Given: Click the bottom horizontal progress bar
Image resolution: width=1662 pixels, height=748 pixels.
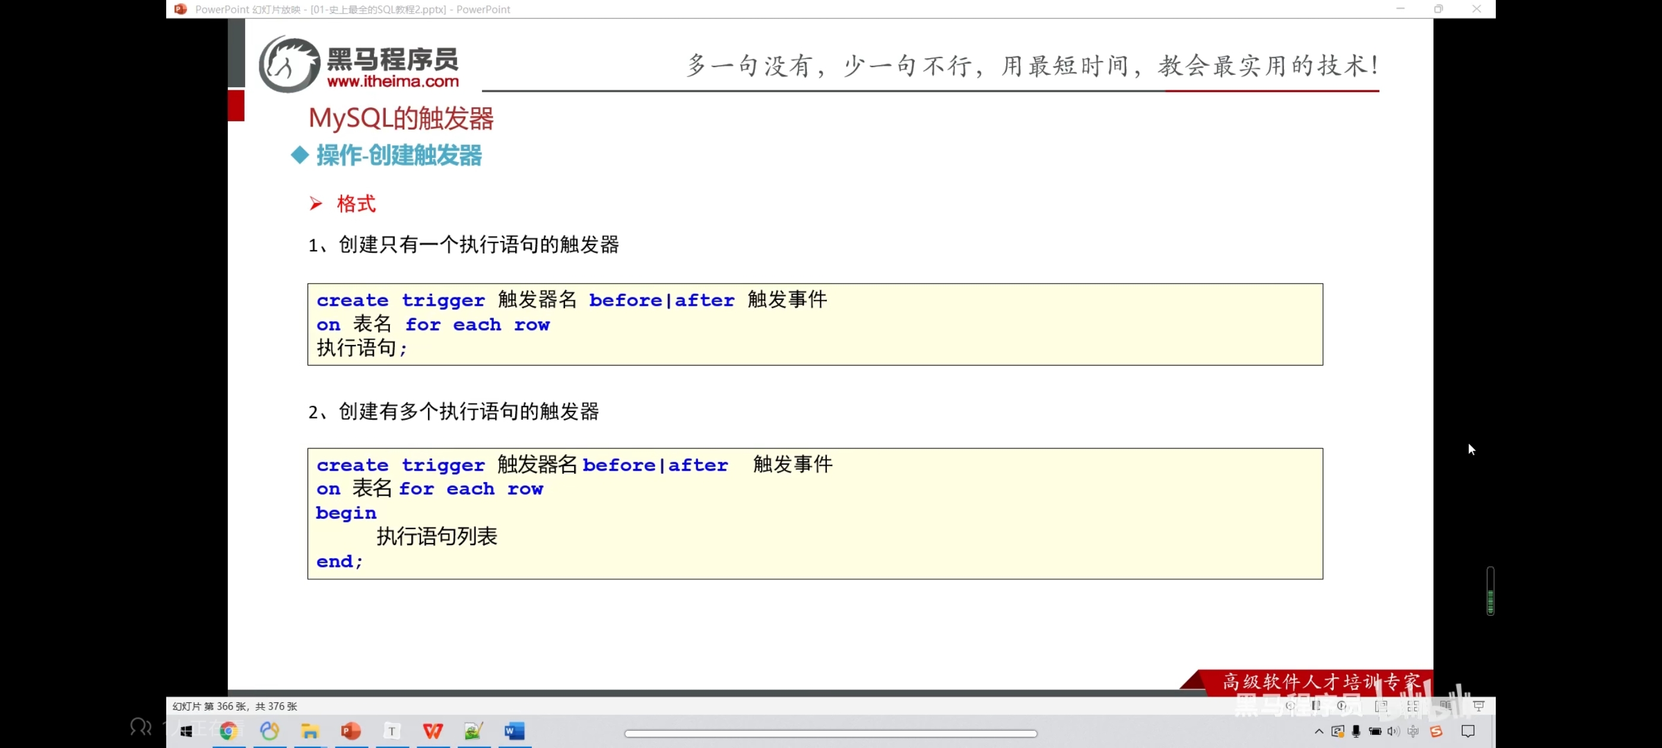Looking at the screenshot, I should pyautogui.click(x=830, y=733).
